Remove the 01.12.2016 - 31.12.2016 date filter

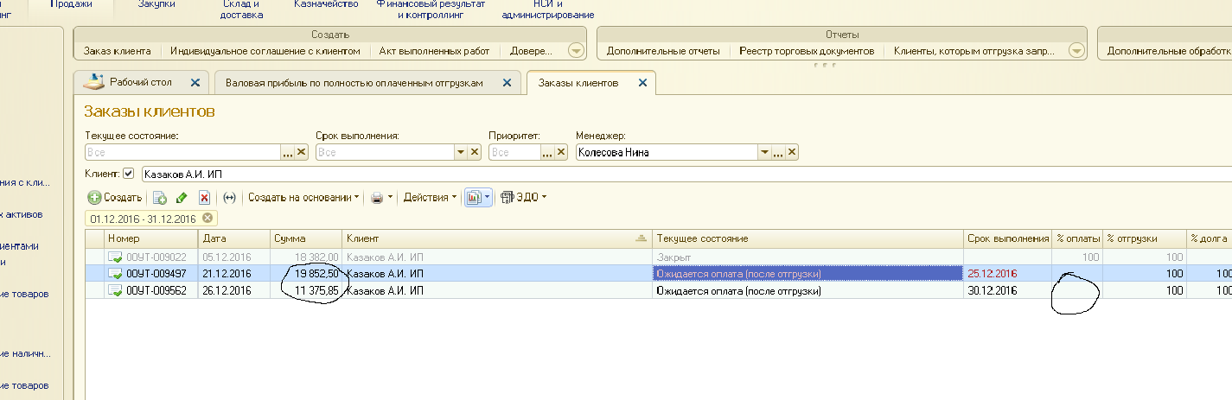(x=207, y=218)
